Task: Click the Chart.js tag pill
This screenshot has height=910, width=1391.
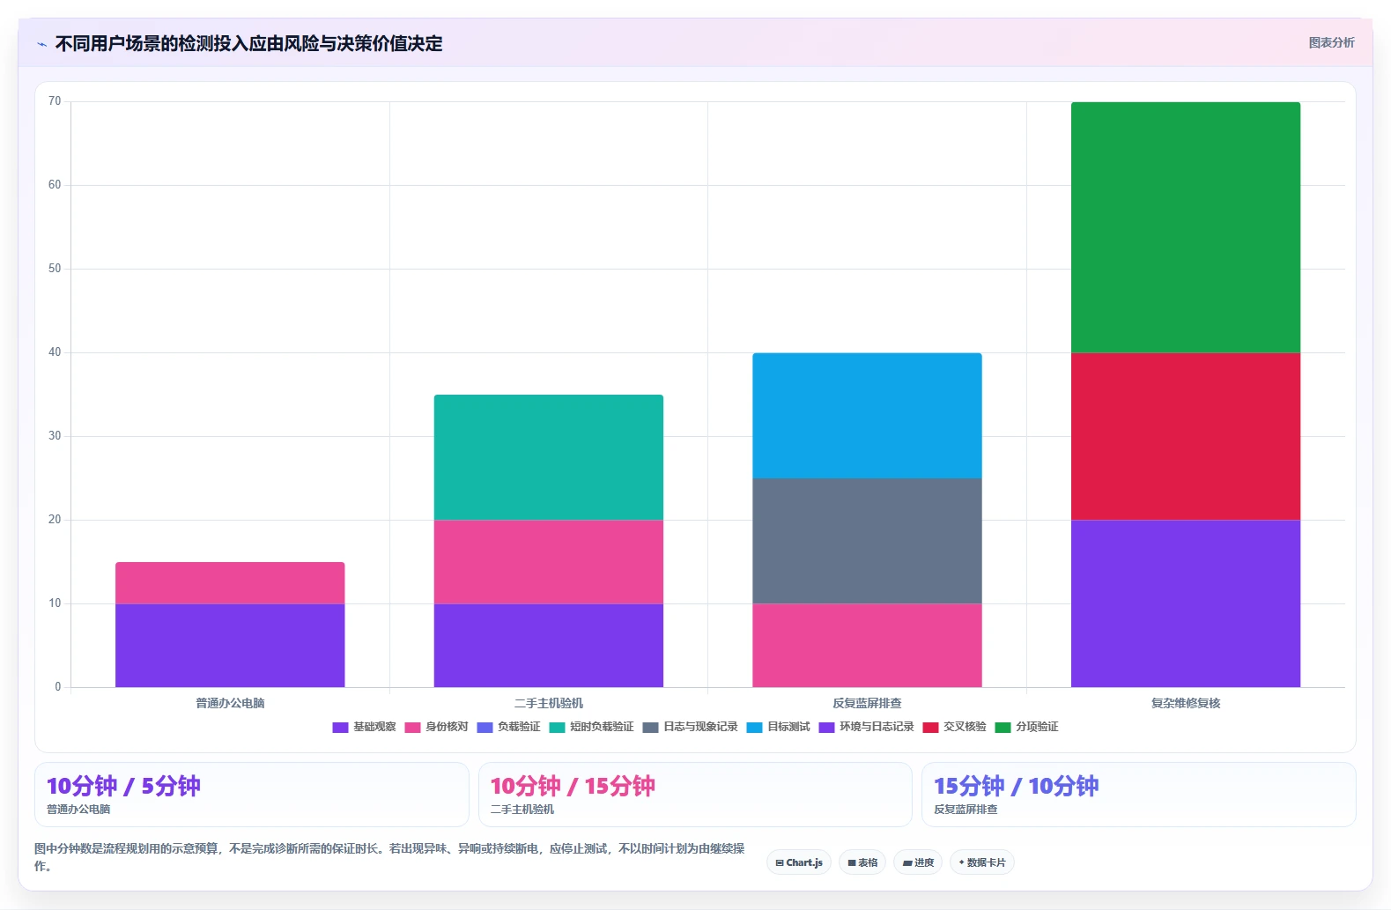Action: 799,862
